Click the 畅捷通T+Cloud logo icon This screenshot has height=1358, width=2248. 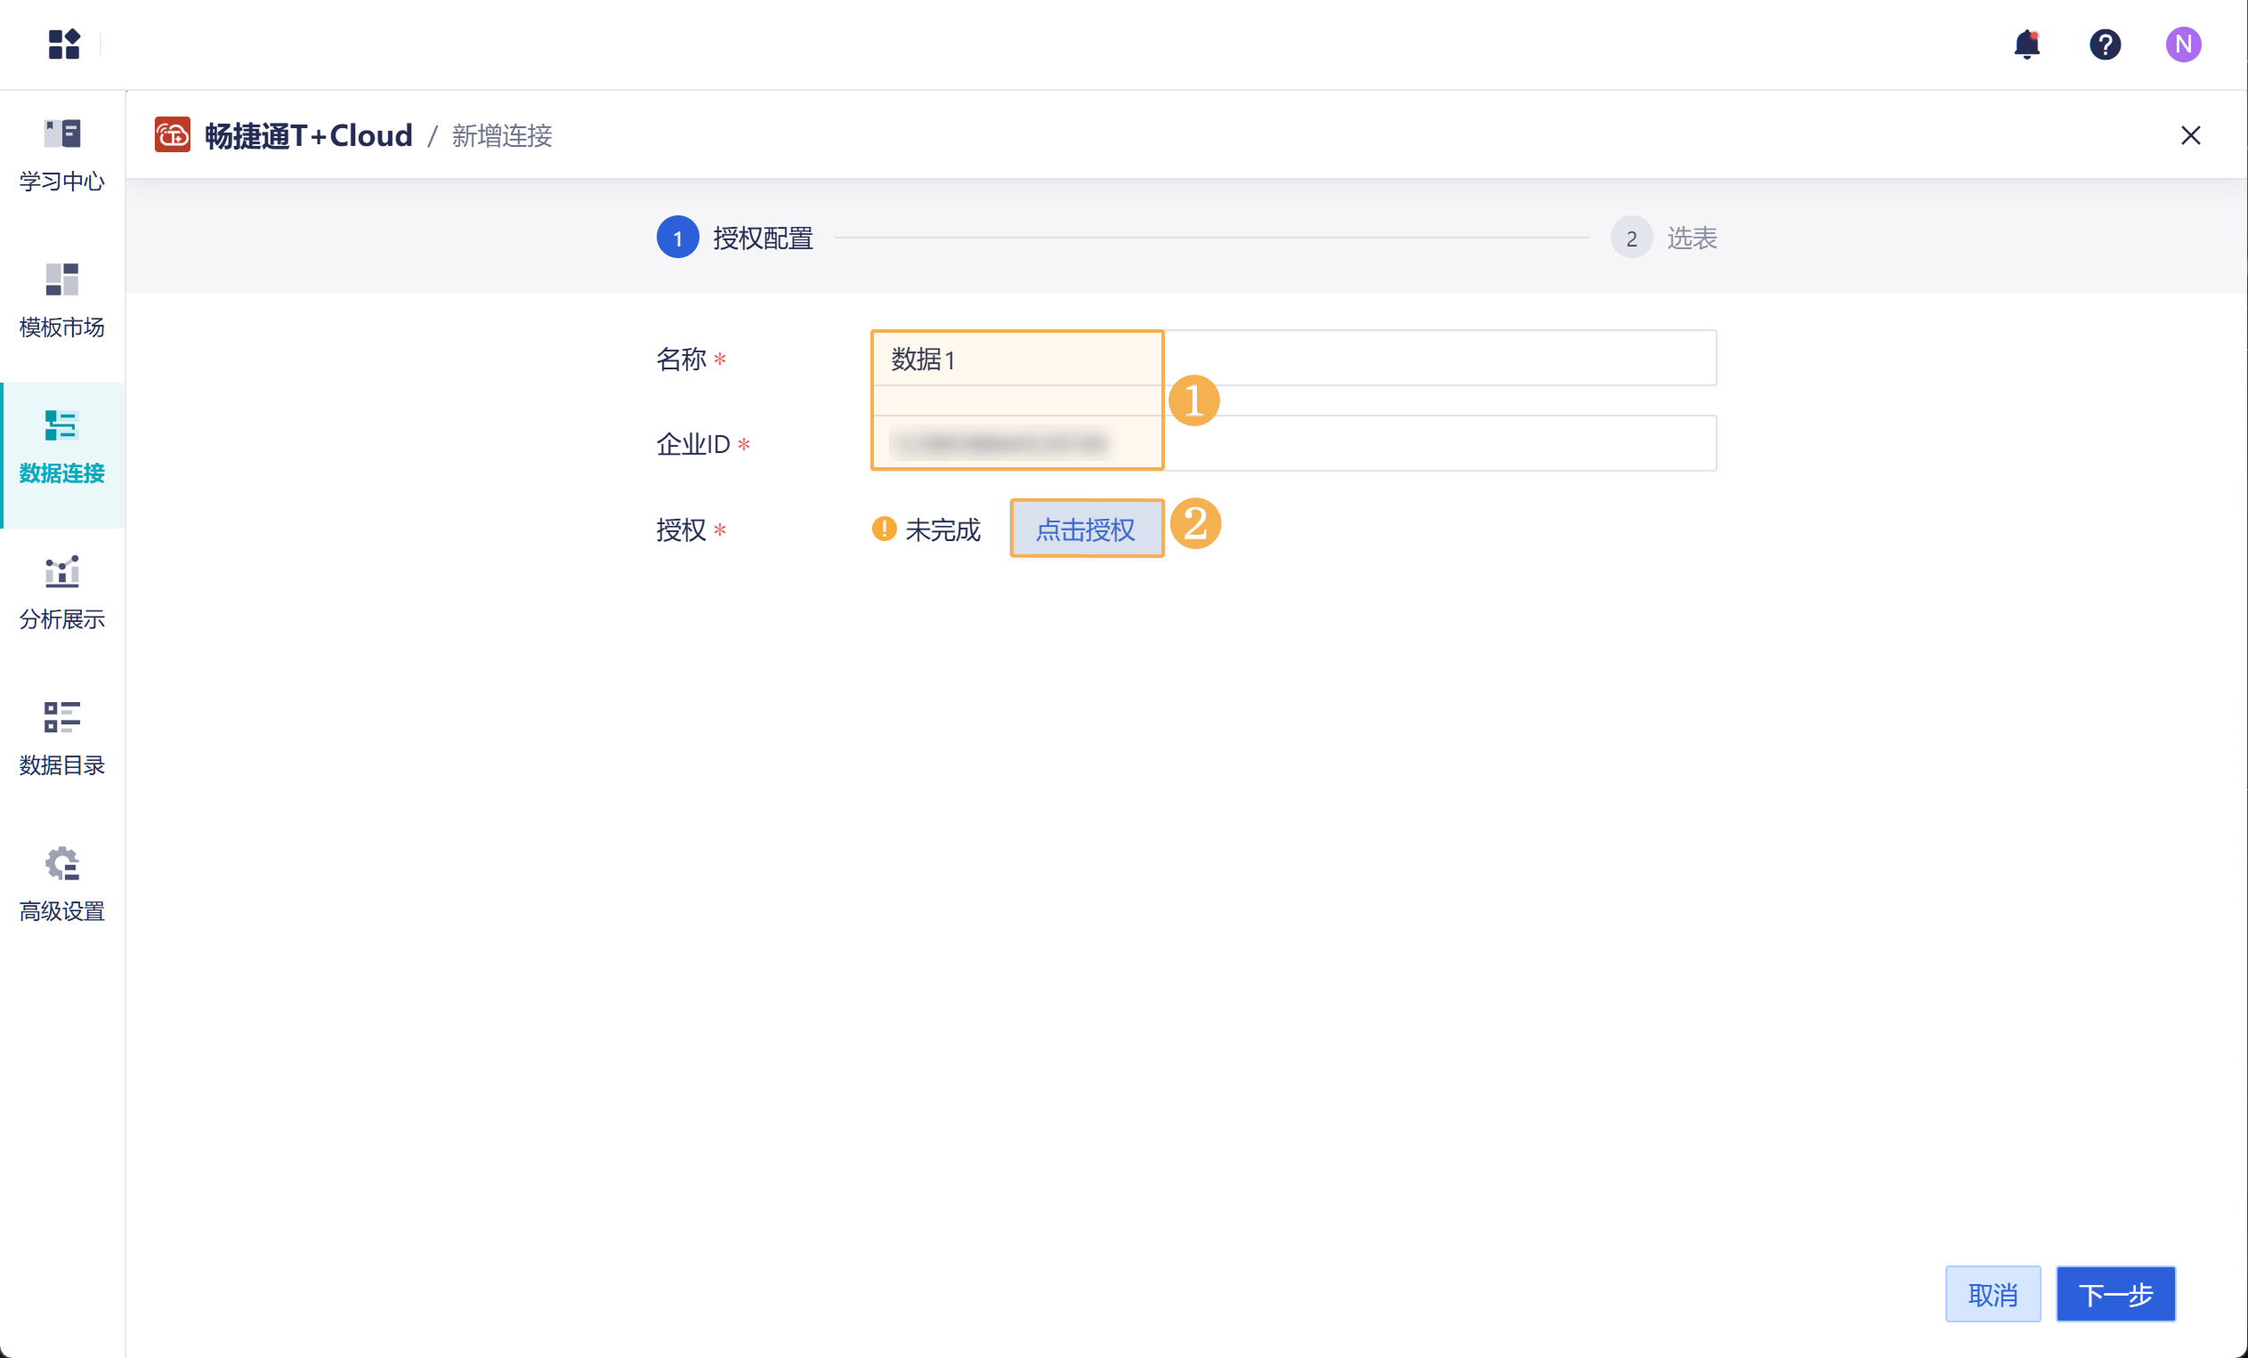coord(173,135)
